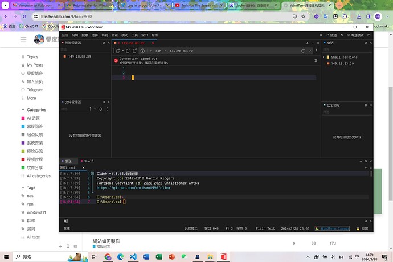Click the ssh breadcrumb segment
Image resolution: width=393 pixels, height=262 pixels.
[158, 51]
